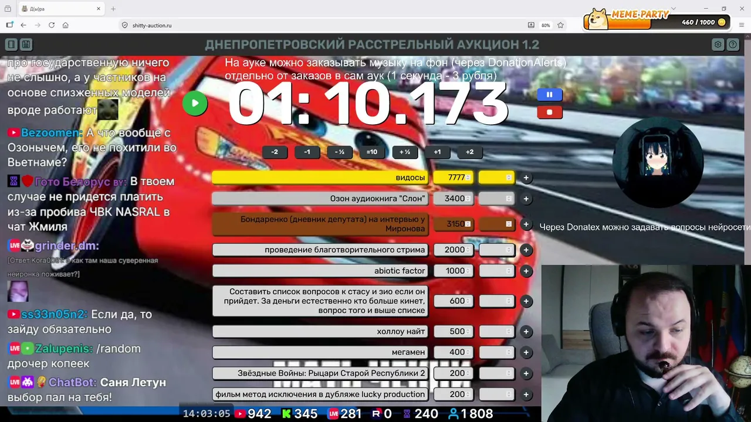Screen dimensions: 751x422
Task: Add to the Бондаренко lot using its plus button
Action: coord(526,224)
